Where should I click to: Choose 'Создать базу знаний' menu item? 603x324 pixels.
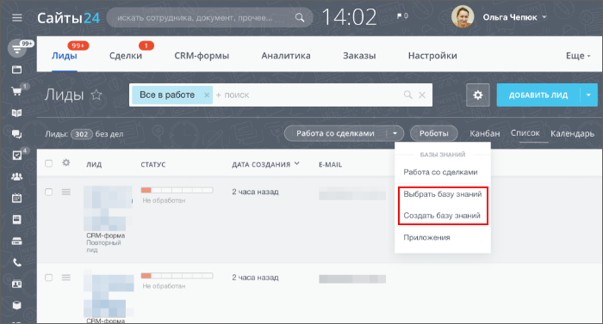442,216
